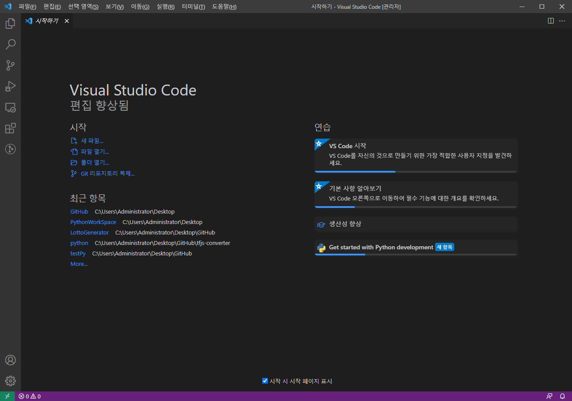The height and width of the screenshot is (401, 572).
Task: Open the 터미널(T) menu
Action: (x=193, y=7)
